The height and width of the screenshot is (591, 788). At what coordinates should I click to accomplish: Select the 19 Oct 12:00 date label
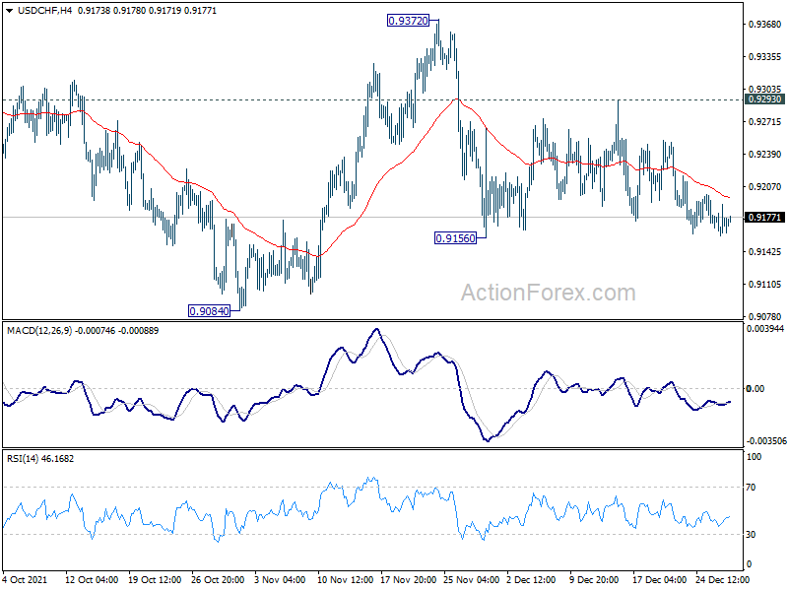click(155, 579)
